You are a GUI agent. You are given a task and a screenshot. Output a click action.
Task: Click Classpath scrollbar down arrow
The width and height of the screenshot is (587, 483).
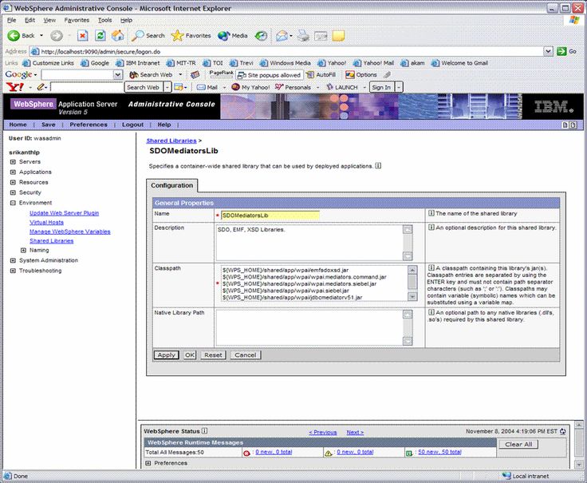[x=412, y=296]
